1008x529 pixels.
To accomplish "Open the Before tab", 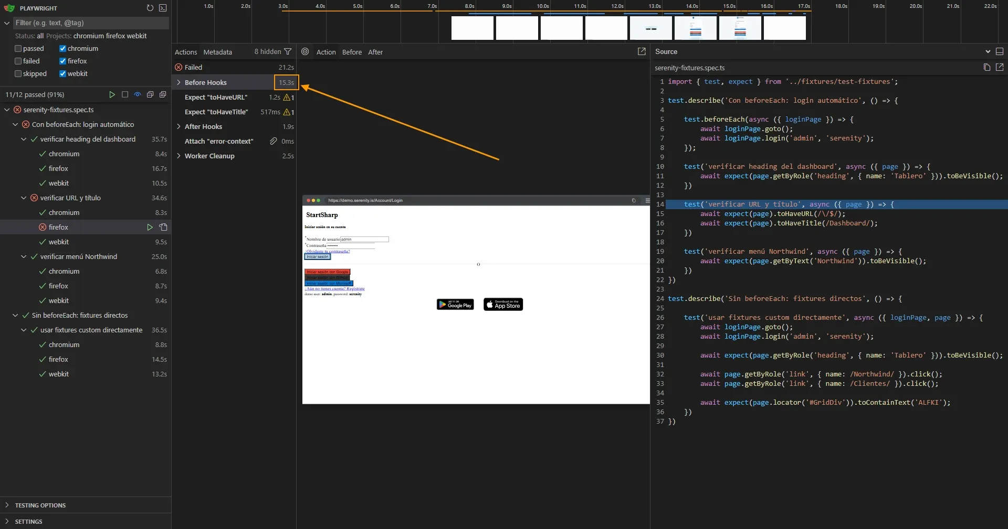I will (x=352, y=52).
